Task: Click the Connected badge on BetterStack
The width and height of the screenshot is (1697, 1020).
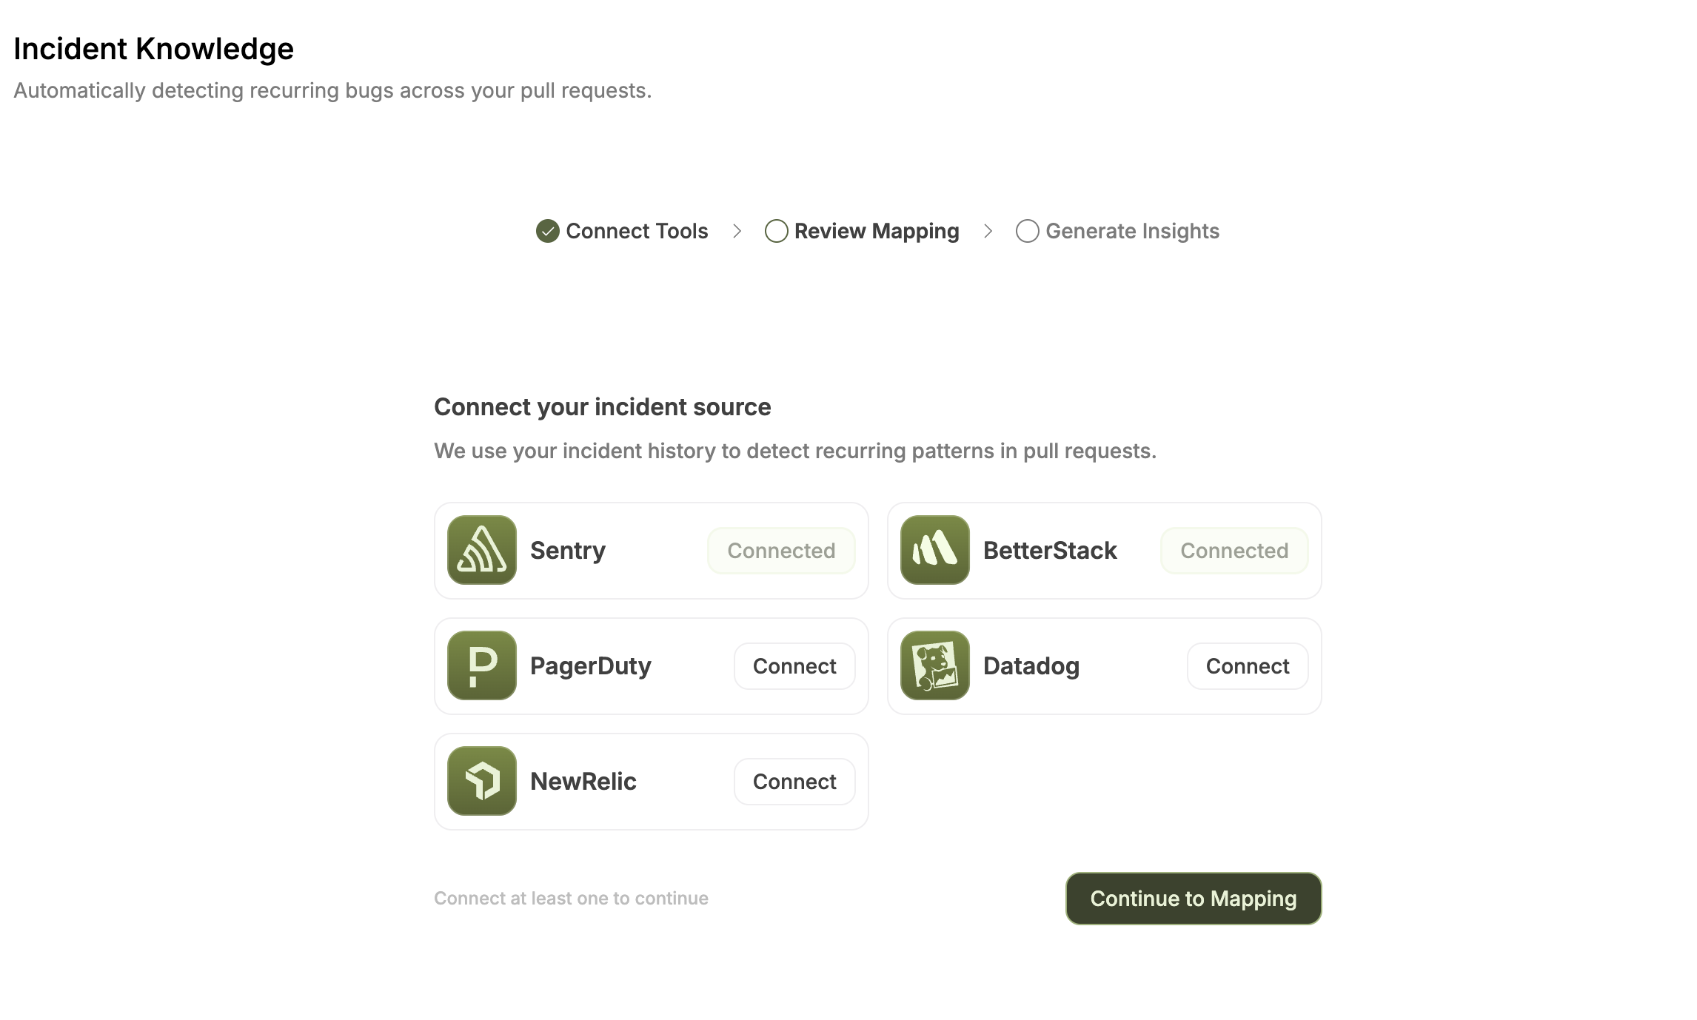Action: pos(1234,550)
